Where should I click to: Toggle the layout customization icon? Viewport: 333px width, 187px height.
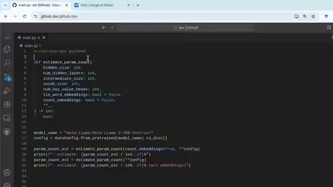coord(329,27)
